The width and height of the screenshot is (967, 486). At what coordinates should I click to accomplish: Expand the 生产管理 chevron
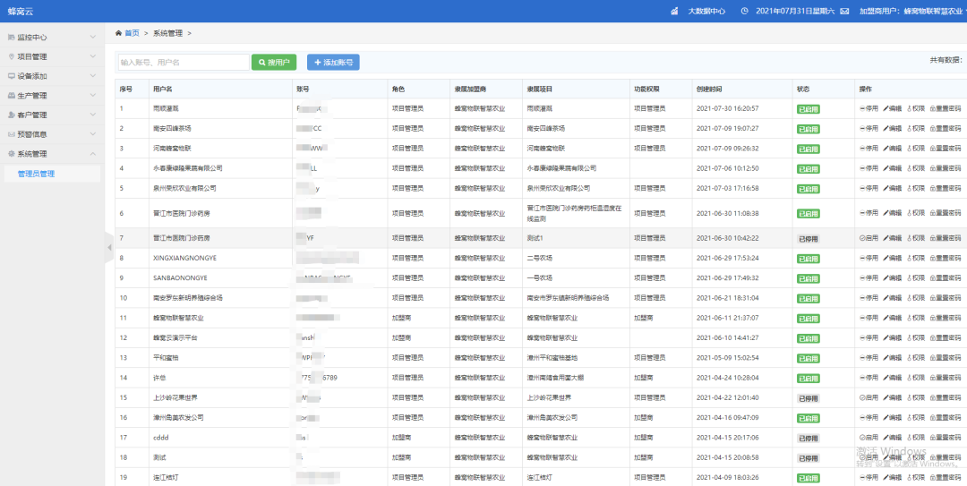tap(92, 96)
